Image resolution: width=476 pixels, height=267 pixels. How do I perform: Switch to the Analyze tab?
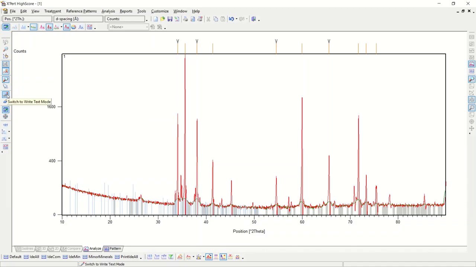click(x=93, y=248)
